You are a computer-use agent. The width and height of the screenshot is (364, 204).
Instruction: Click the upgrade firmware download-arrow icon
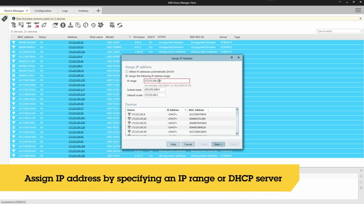70,25
